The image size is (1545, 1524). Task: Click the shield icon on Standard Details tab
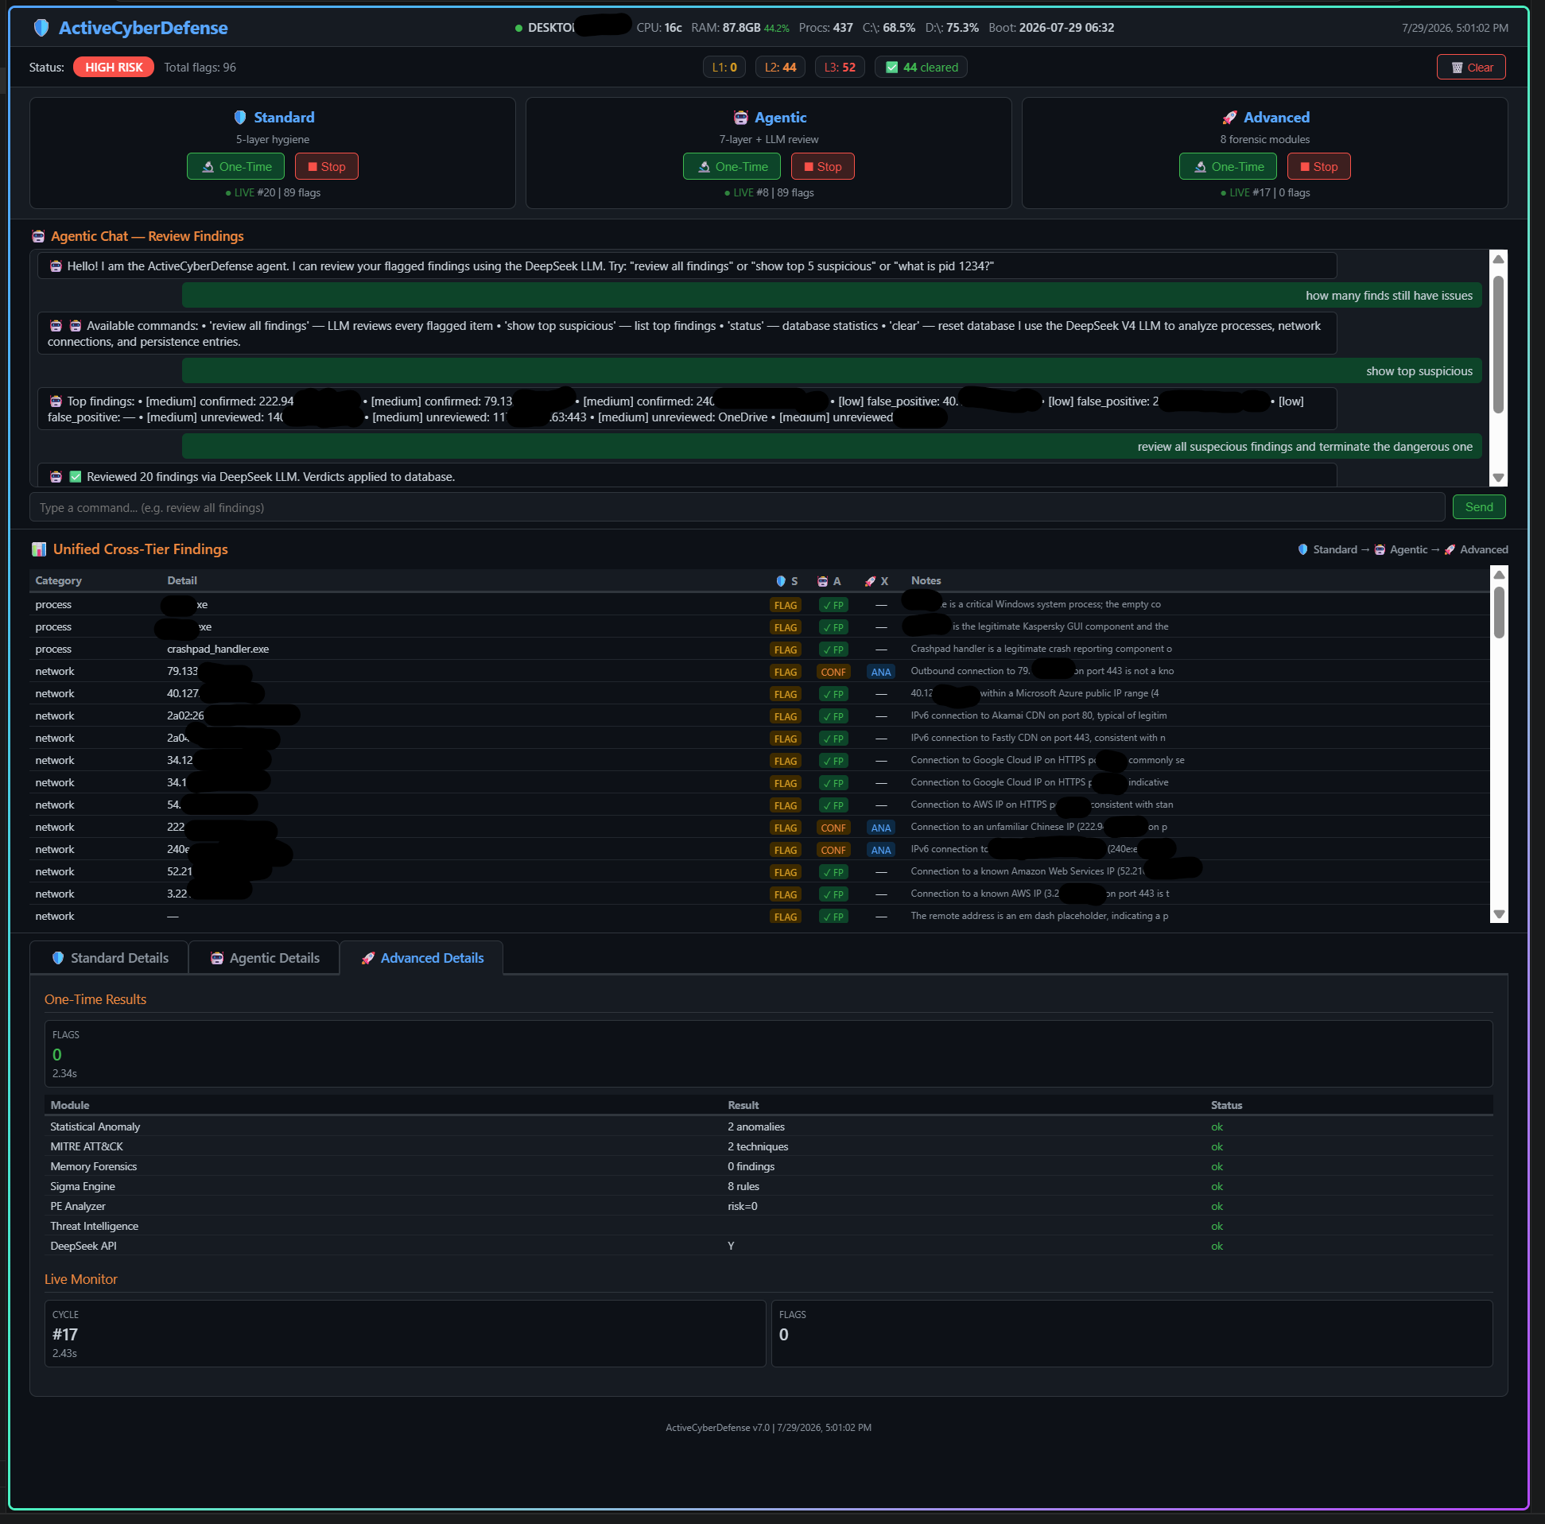coord(58,958)
